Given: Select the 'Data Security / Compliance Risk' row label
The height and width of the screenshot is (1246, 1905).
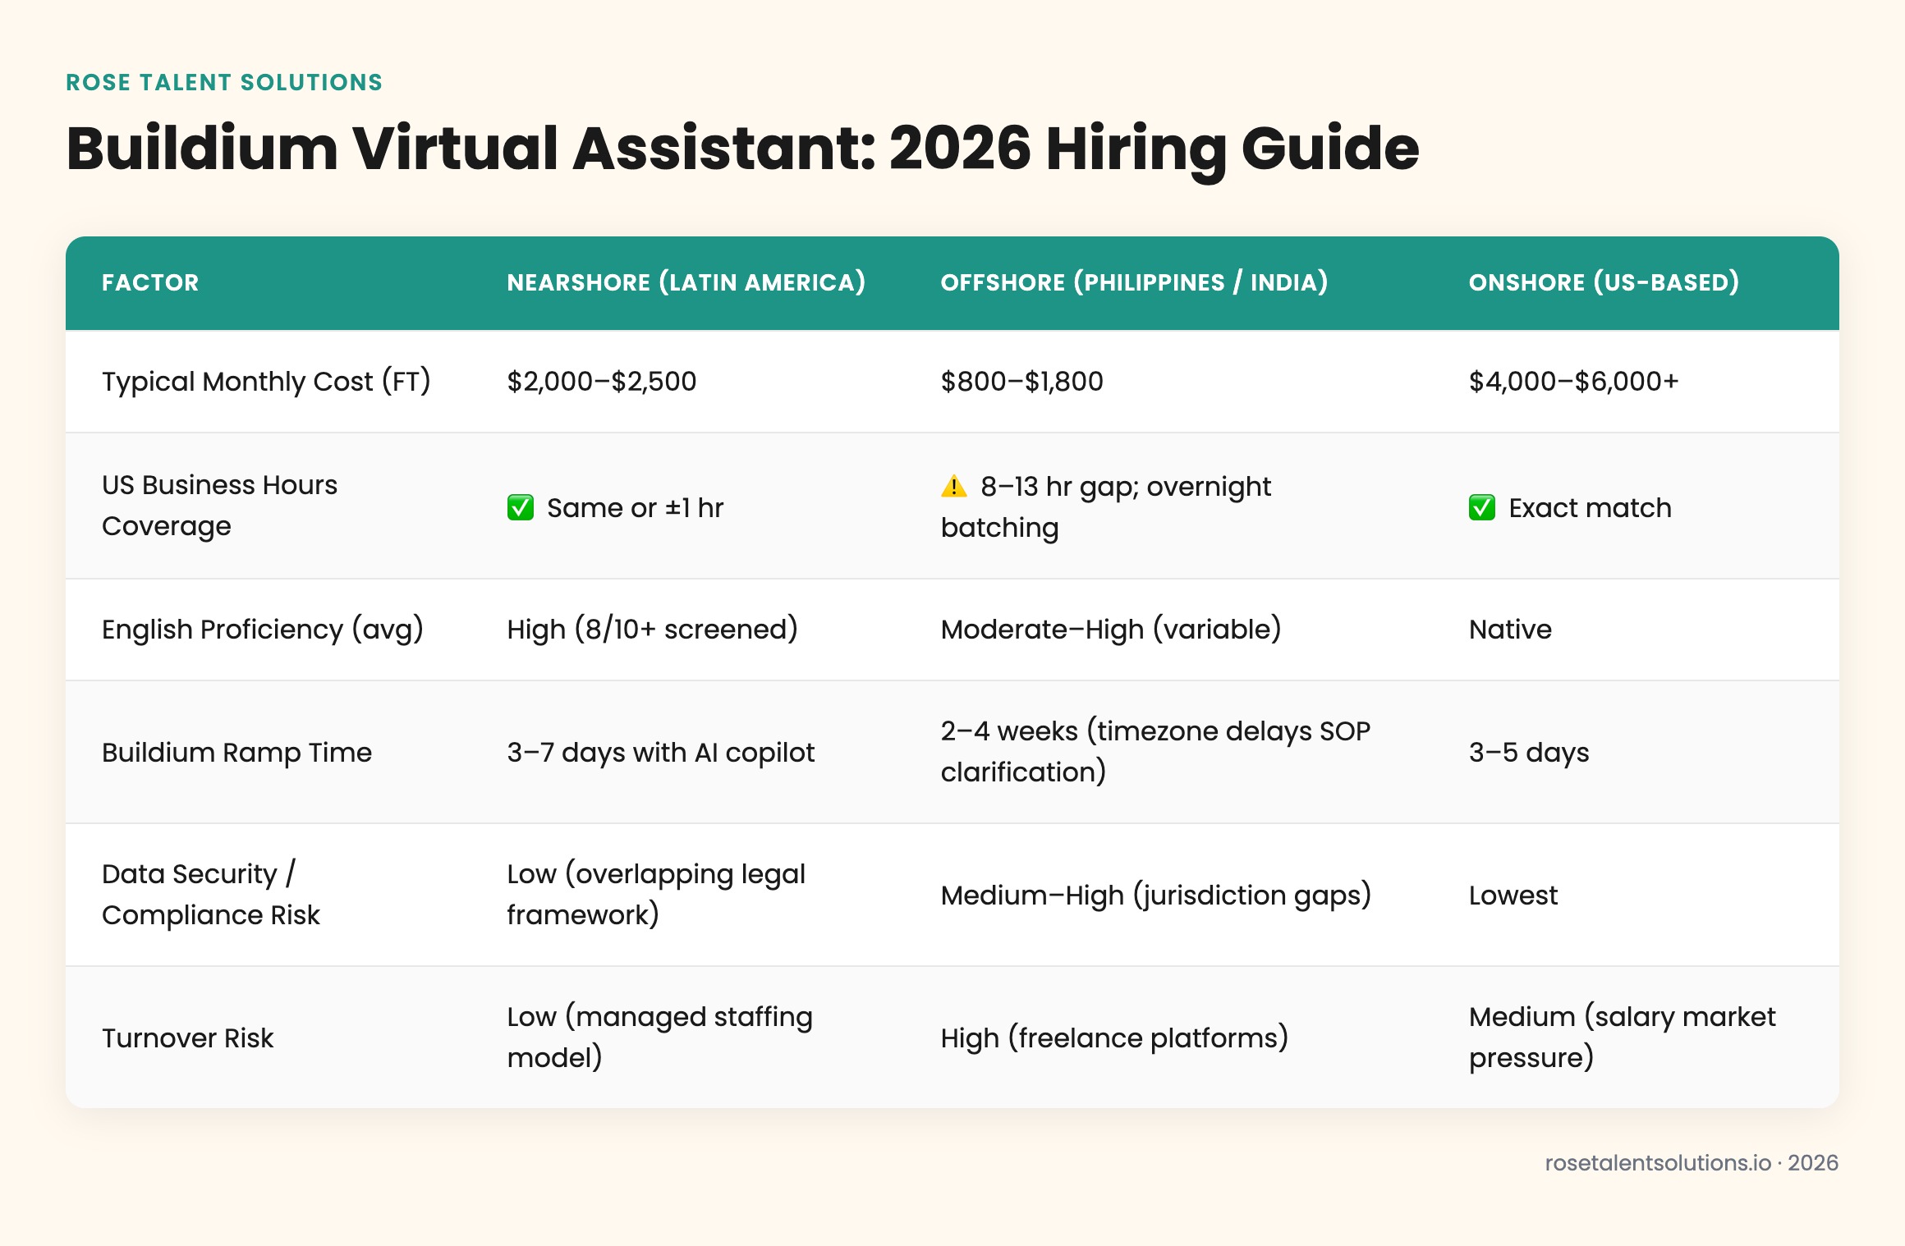Looking at the screenshot, I should [x=211, y=895].
